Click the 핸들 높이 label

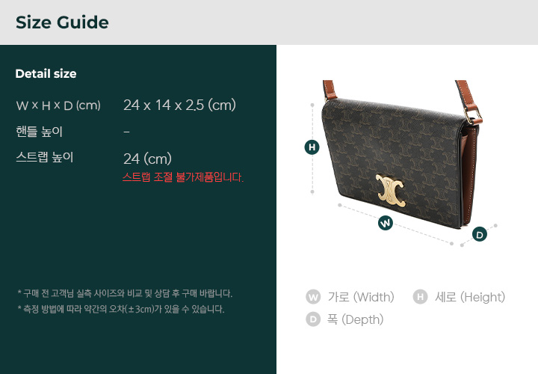pos(39,132)
